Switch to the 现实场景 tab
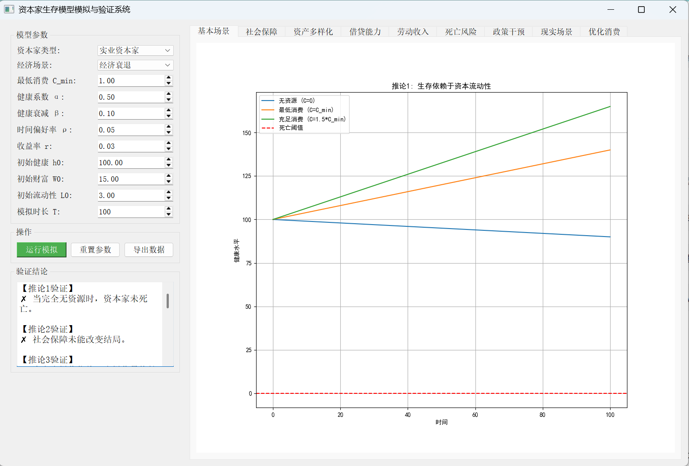This screenshot has width=689, height=466. (557, 32)
